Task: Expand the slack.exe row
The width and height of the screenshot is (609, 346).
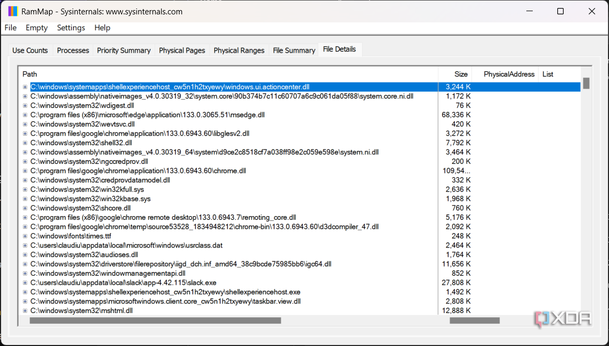Action: 25,282
